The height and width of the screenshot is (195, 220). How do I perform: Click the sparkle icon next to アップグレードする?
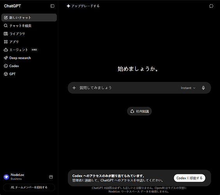[x=68, y=6]
